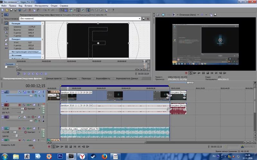Select the zoom magnifier tool in Pan/Crop
This screenshot has height=160, width=257.
(x=6, y=32)
